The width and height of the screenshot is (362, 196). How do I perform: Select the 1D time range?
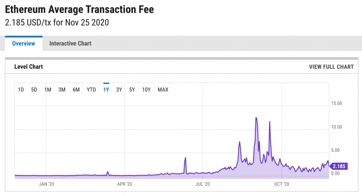click(21, 90)
